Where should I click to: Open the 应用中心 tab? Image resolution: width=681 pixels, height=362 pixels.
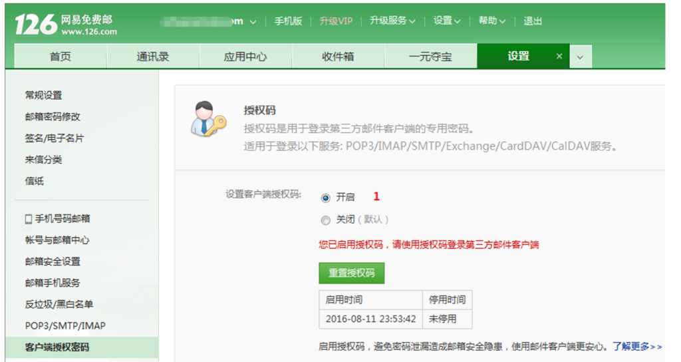tap(245, 57)
